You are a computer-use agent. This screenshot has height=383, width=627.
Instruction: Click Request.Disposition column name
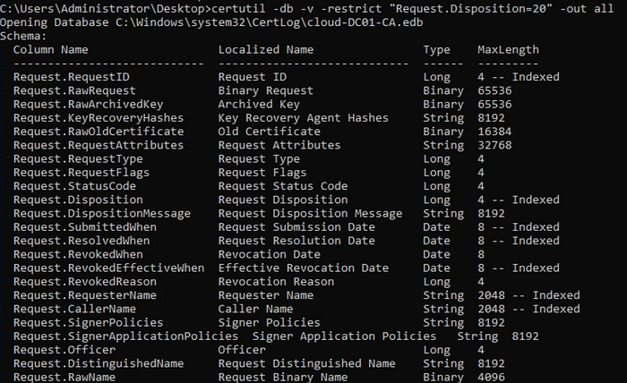tap(78, 200)
